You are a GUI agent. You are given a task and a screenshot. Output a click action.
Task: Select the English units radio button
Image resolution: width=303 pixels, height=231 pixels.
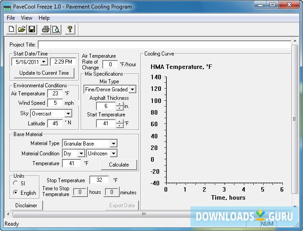15,192
